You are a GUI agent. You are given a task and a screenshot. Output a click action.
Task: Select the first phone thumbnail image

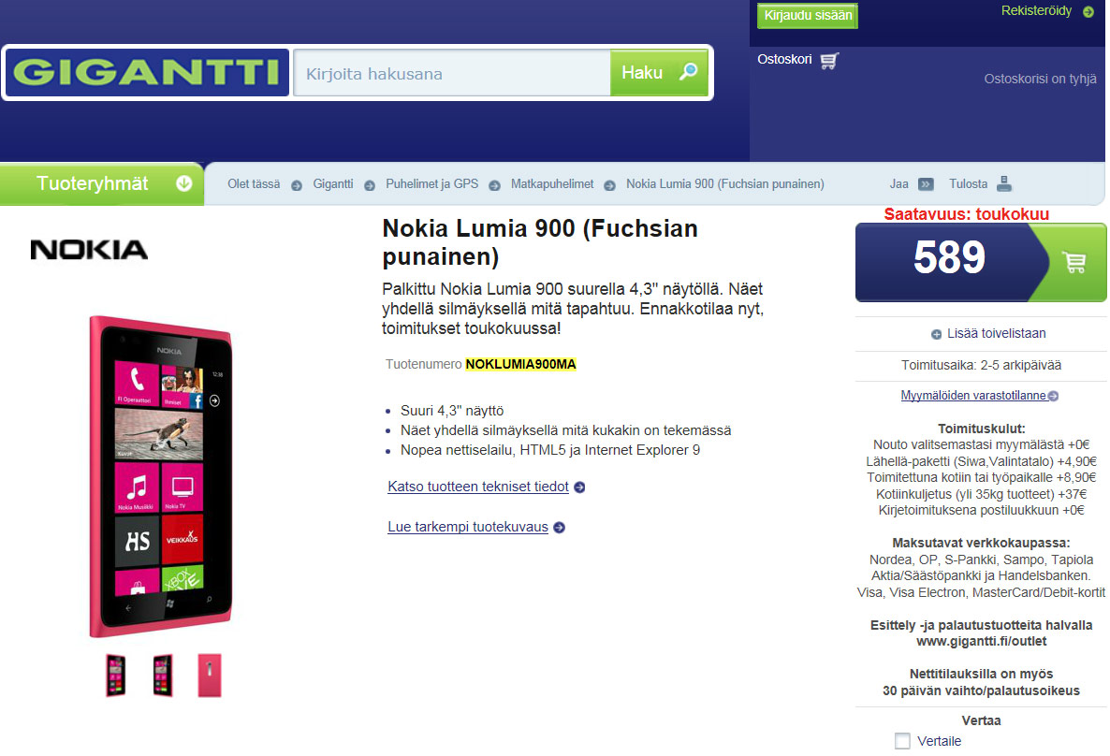[116, 676]
